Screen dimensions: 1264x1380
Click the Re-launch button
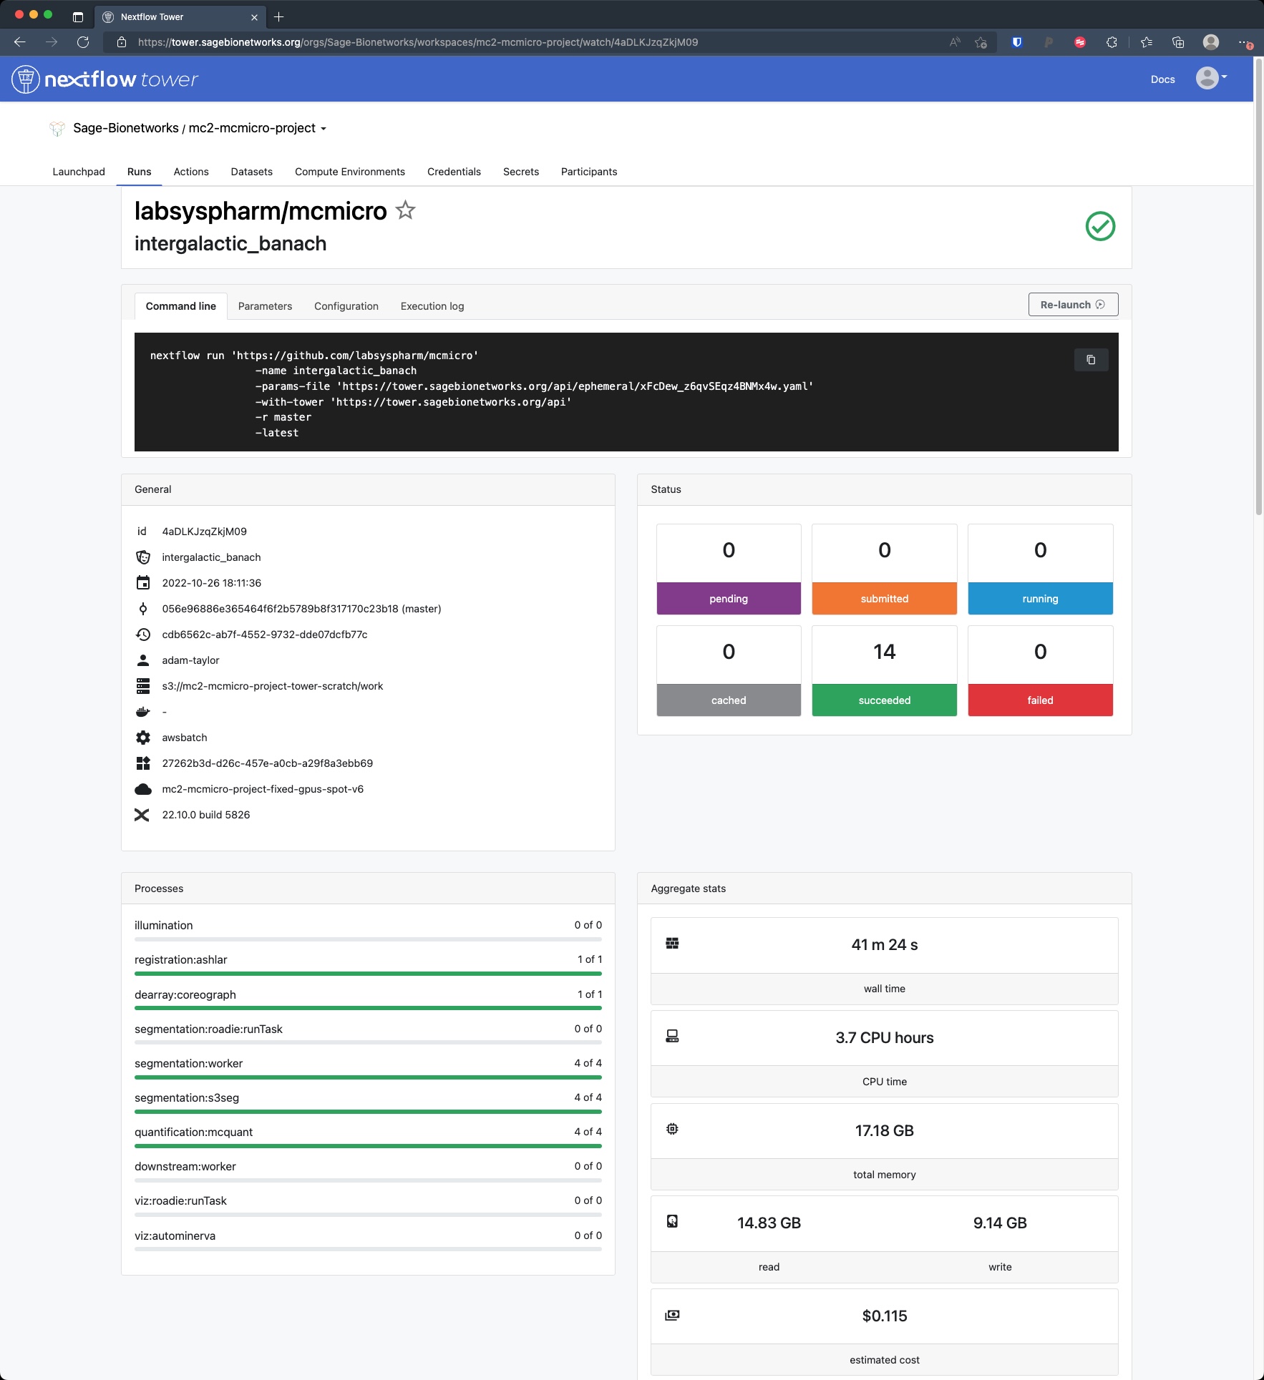[x=1072, y=304]
